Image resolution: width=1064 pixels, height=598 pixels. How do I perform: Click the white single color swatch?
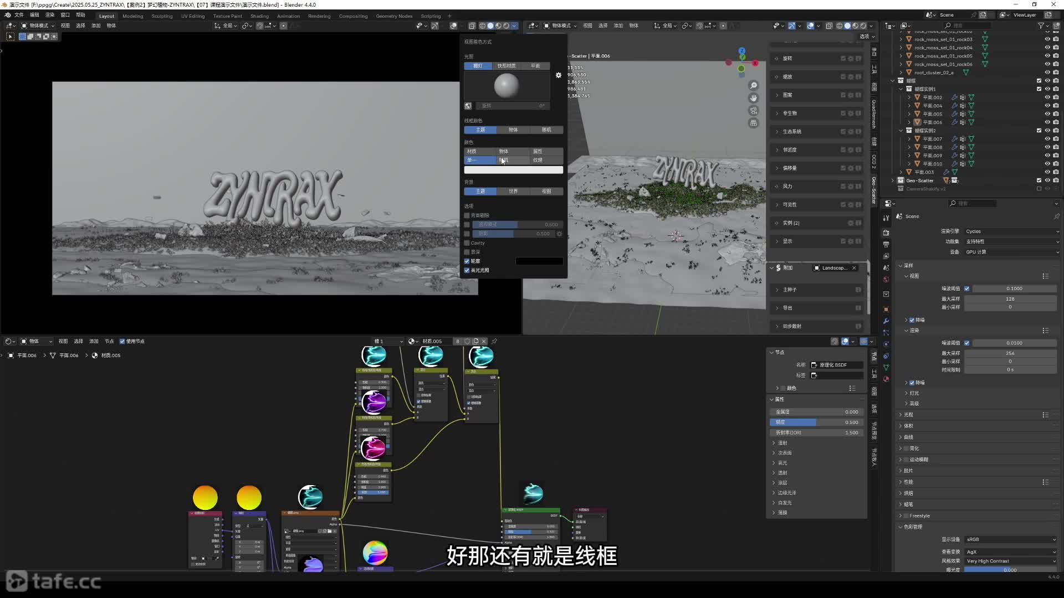(x=513, y=170)
